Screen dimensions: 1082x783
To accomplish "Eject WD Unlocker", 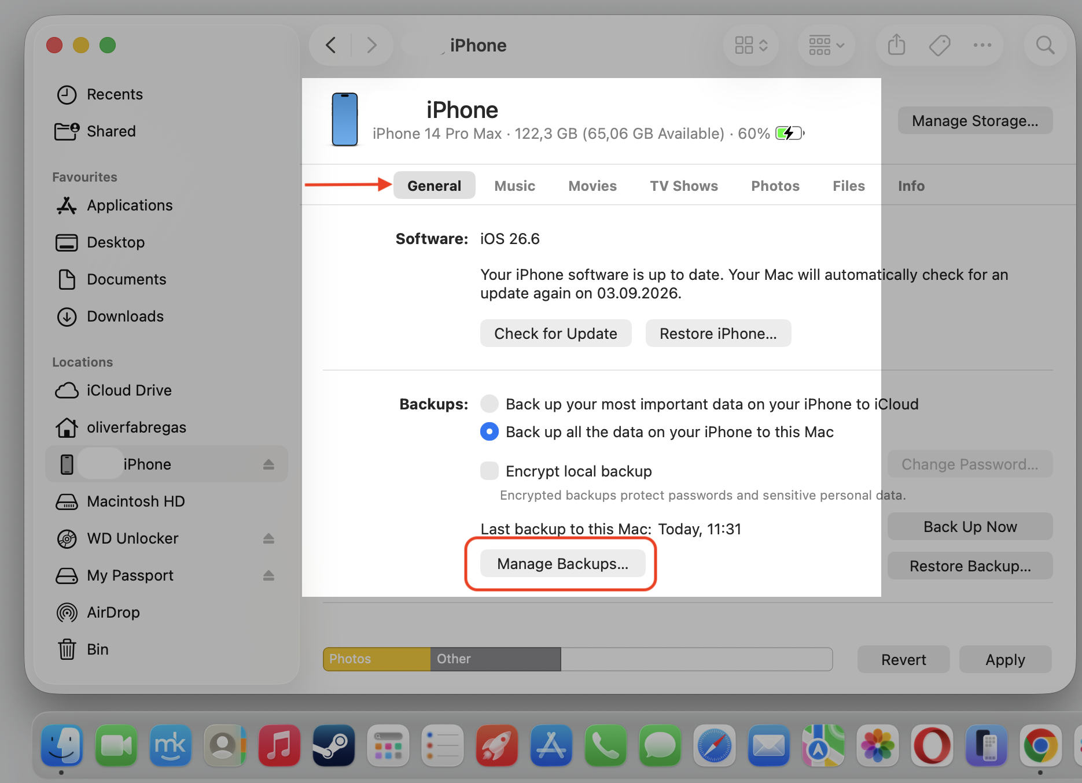I will point(268,538).
